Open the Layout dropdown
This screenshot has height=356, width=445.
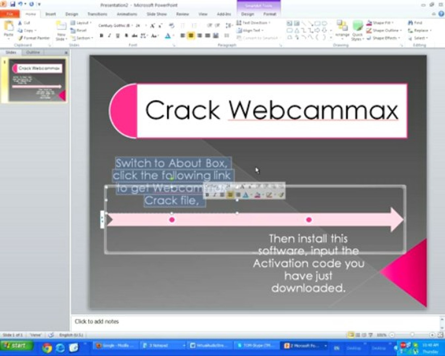pyautogui.click(x=81, y=23)
